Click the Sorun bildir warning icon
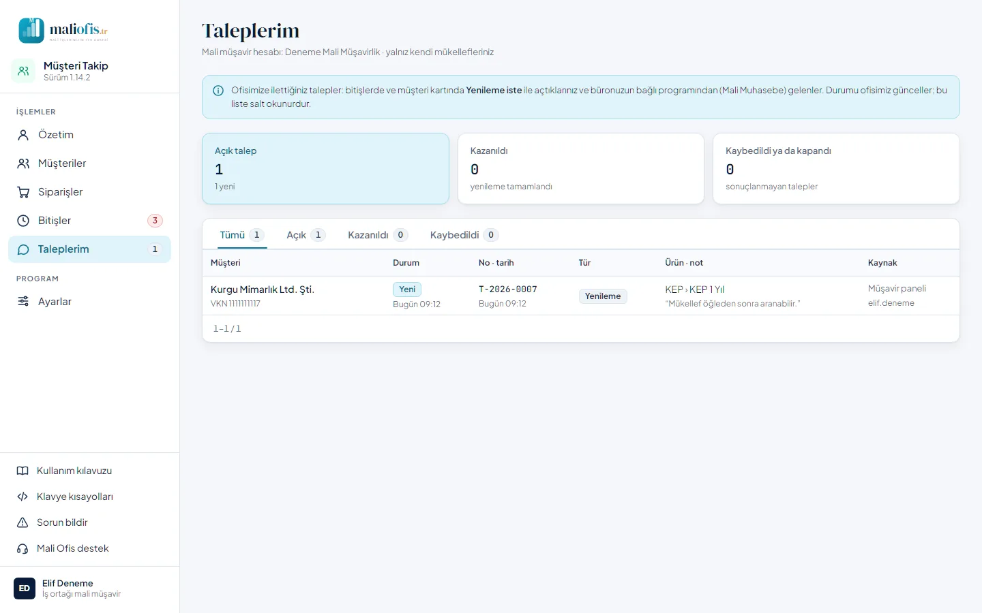This screenshot has width=982, height=613. (x=23, y=522)
